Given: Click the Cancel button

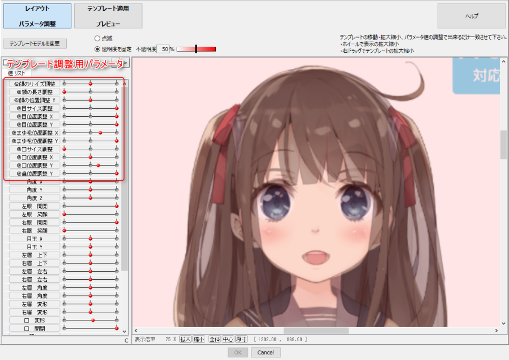Looking at the screenshot, I should (x=266, y=352).
